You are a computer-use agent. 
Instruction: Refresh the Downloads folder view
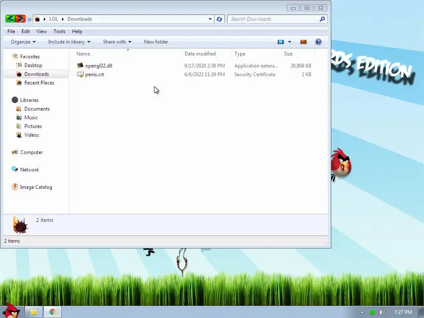[x=219, y=19]
